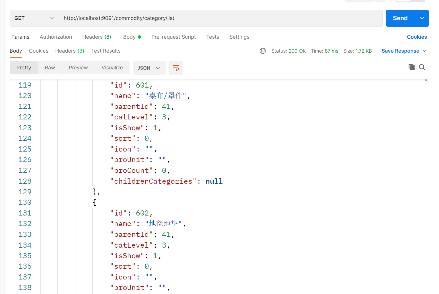
Task: Click the "id": 601 line
Action: coord(131,85)
